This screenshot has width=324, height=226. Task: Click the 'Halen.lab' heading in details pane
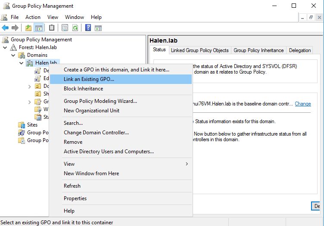tap(163, 40)
